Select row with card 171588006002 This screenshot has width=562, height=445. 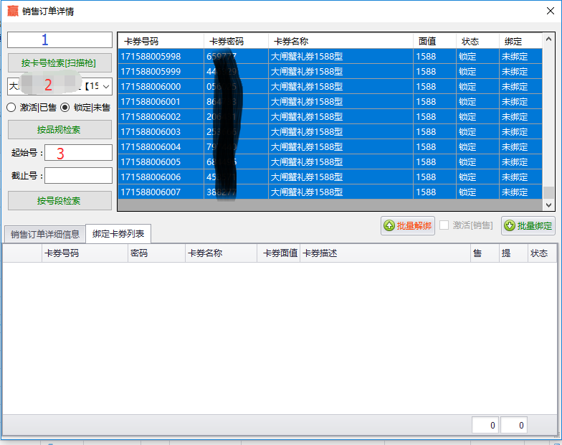[330, 116]
